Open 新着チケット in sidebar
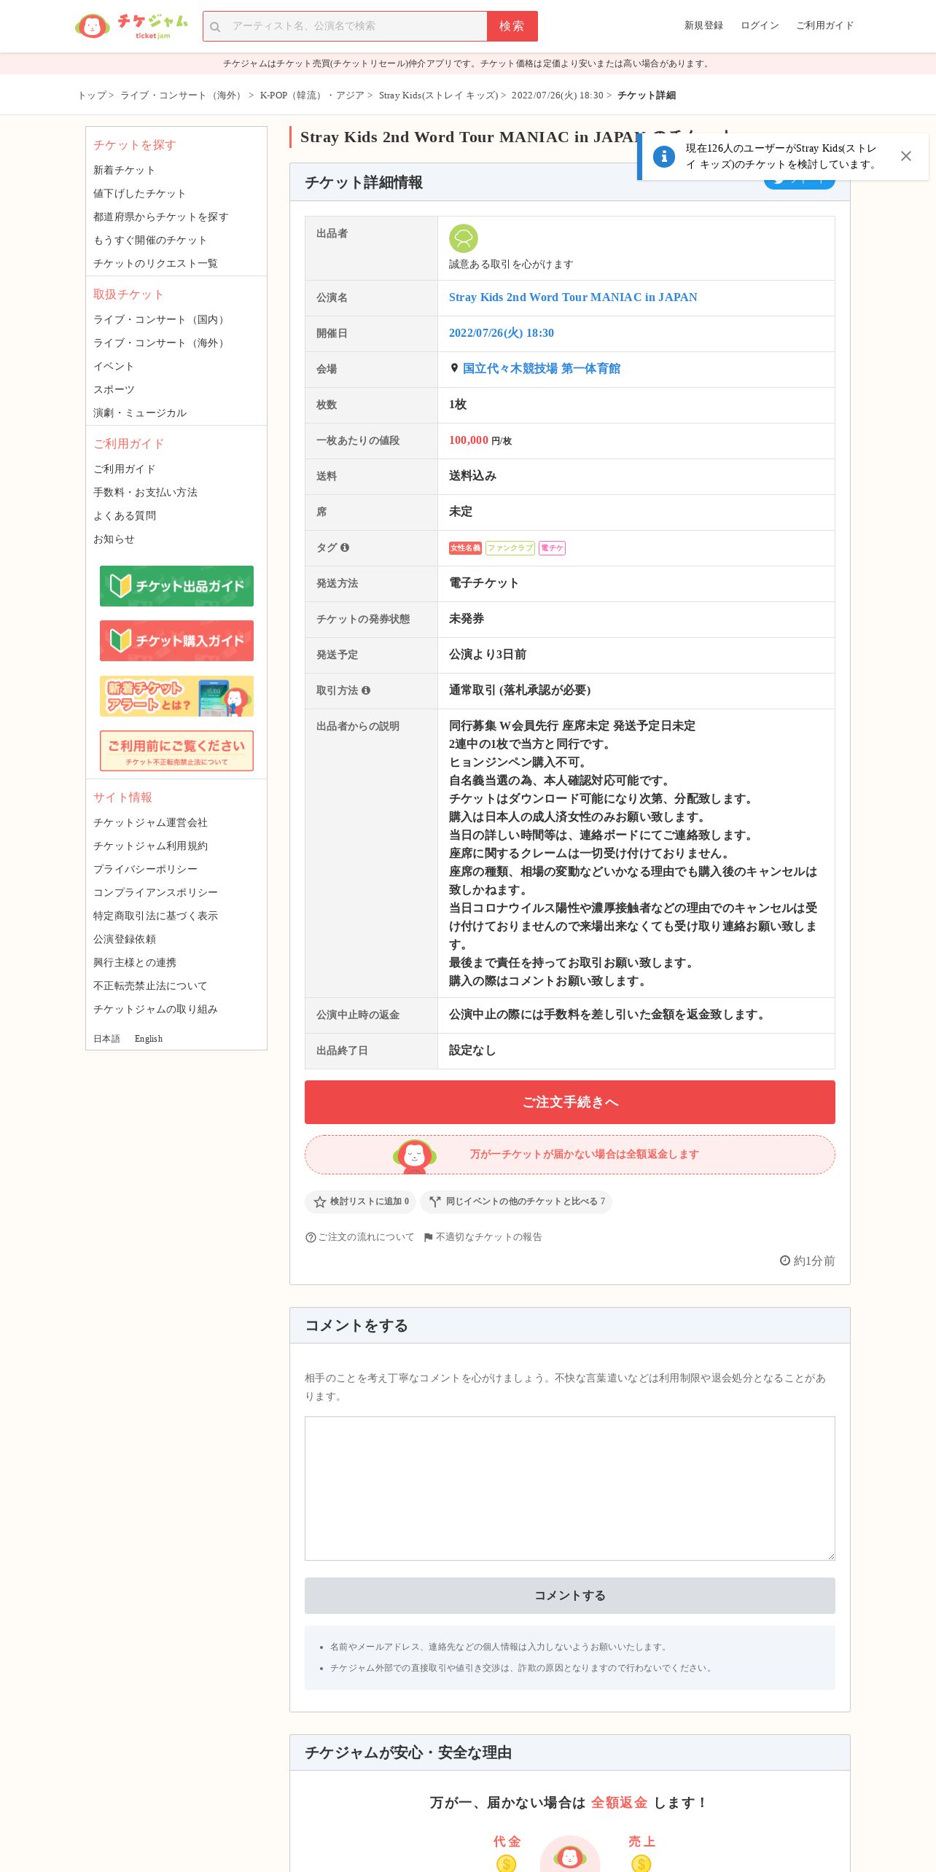Viewport: 936px width, 1872px height. pos(124,171)
